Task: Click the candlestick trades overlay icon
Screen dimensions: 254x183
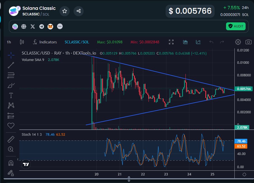Action: coord(185,42)
